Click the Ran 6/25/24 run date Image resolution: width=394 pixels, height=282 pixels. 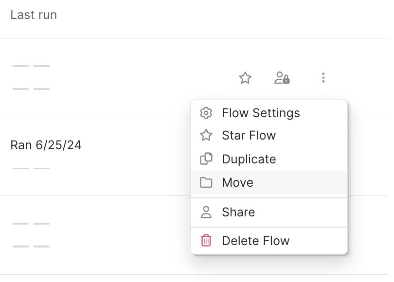(46, 145)
